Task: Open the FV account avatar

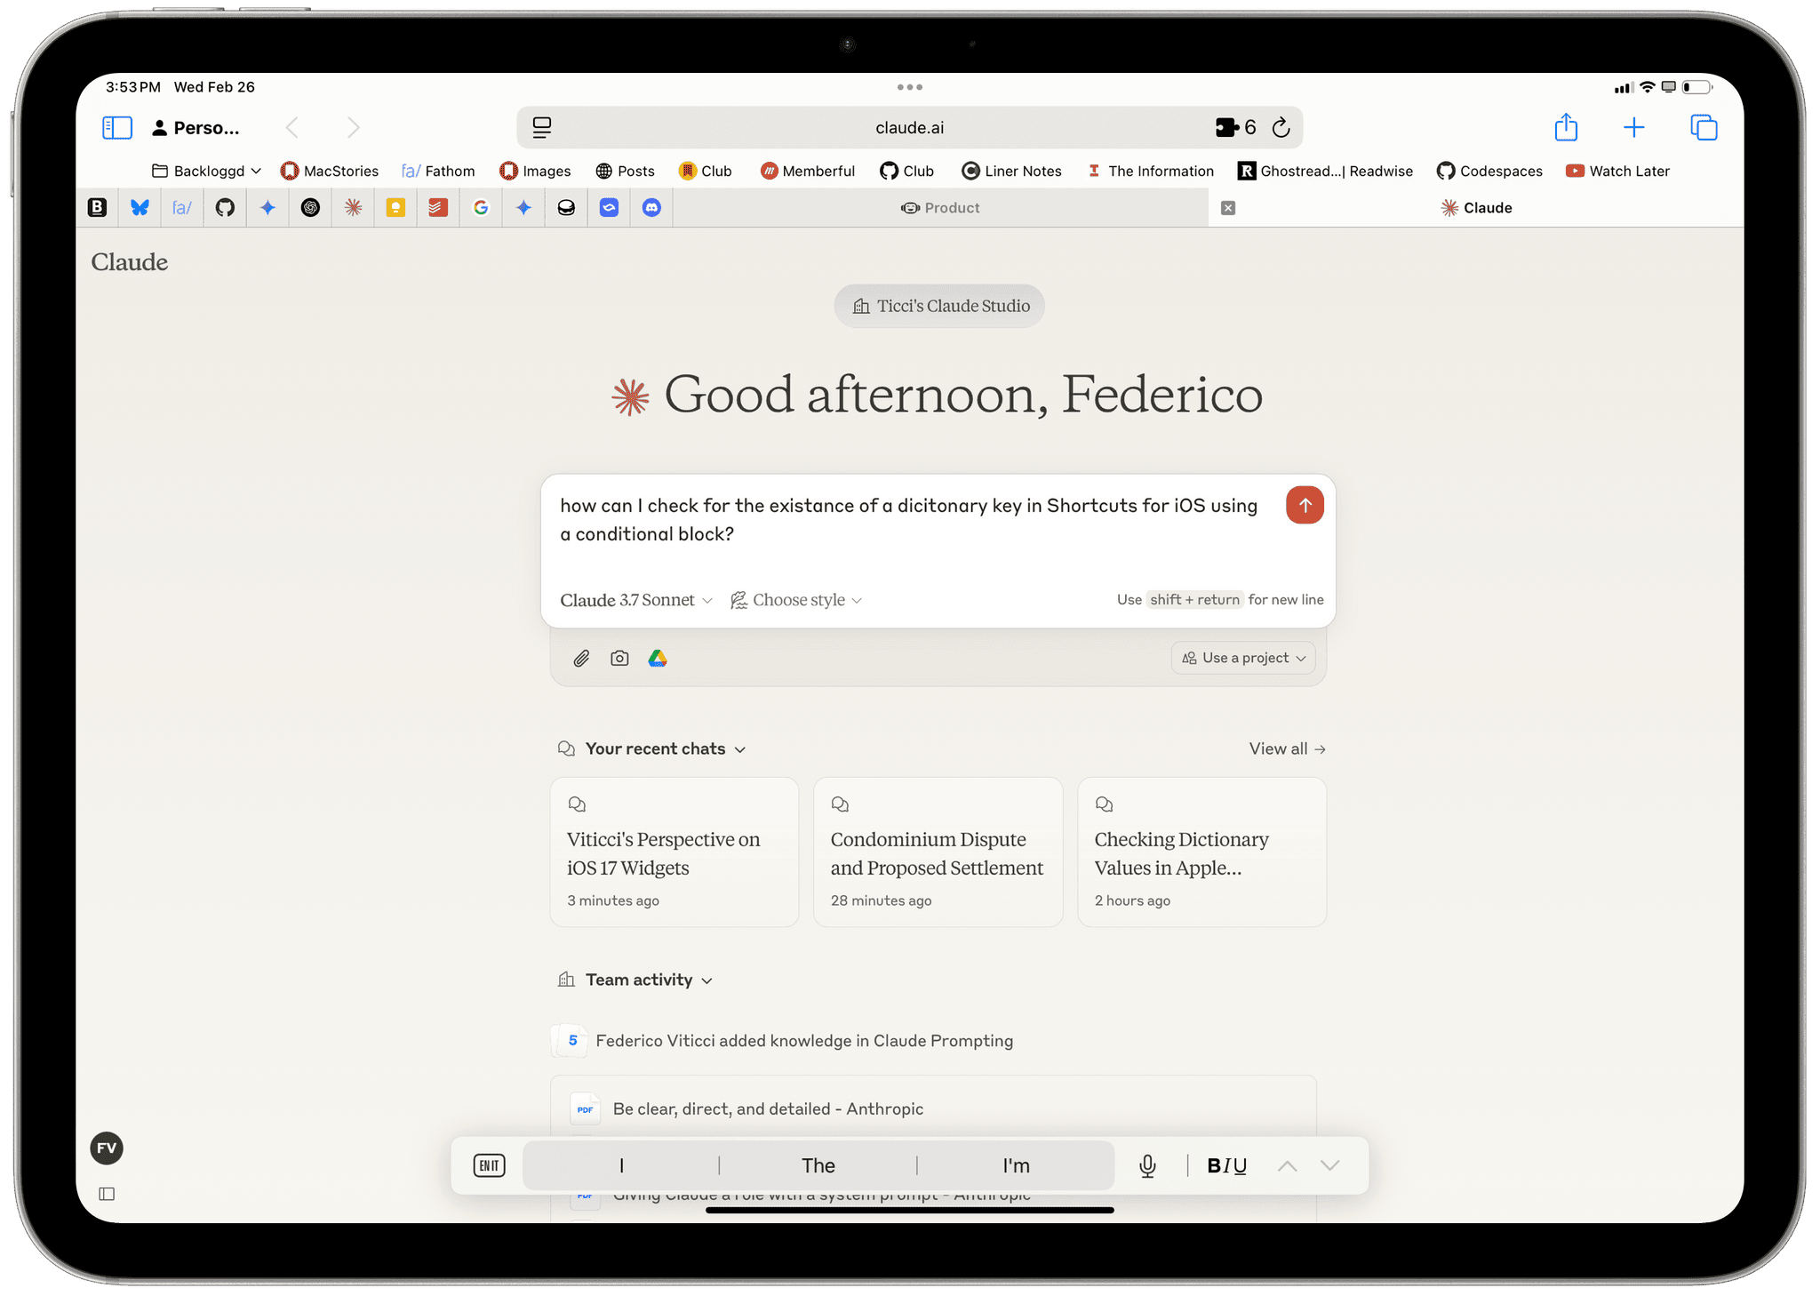Action: 107,1148
